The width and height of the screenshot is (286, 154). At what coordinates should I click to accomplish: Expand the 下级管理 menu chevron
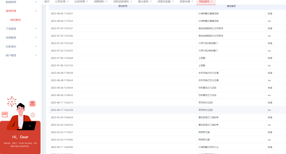36,29
